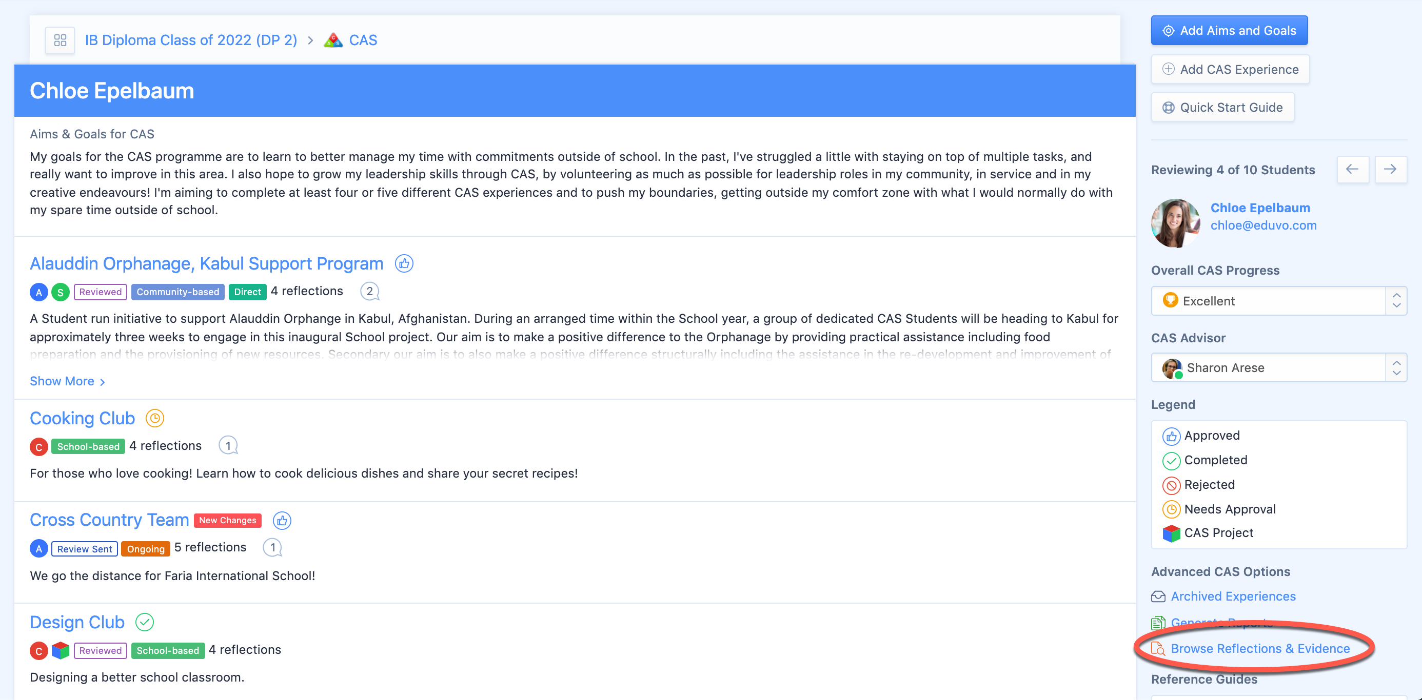Click the Add Aims and Goals button
This screenshot has height=700, width=1422.
click(x=1229, y=31)
